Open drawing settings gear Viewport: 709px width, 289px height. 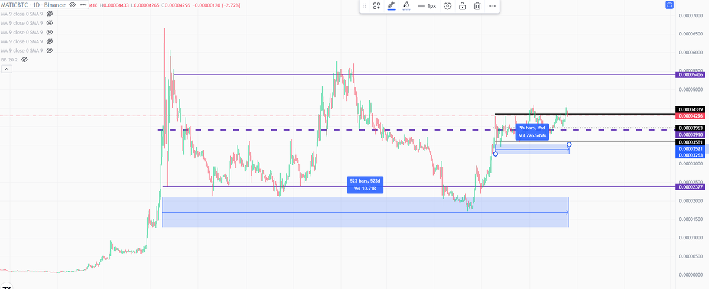(x=448, y=6)
